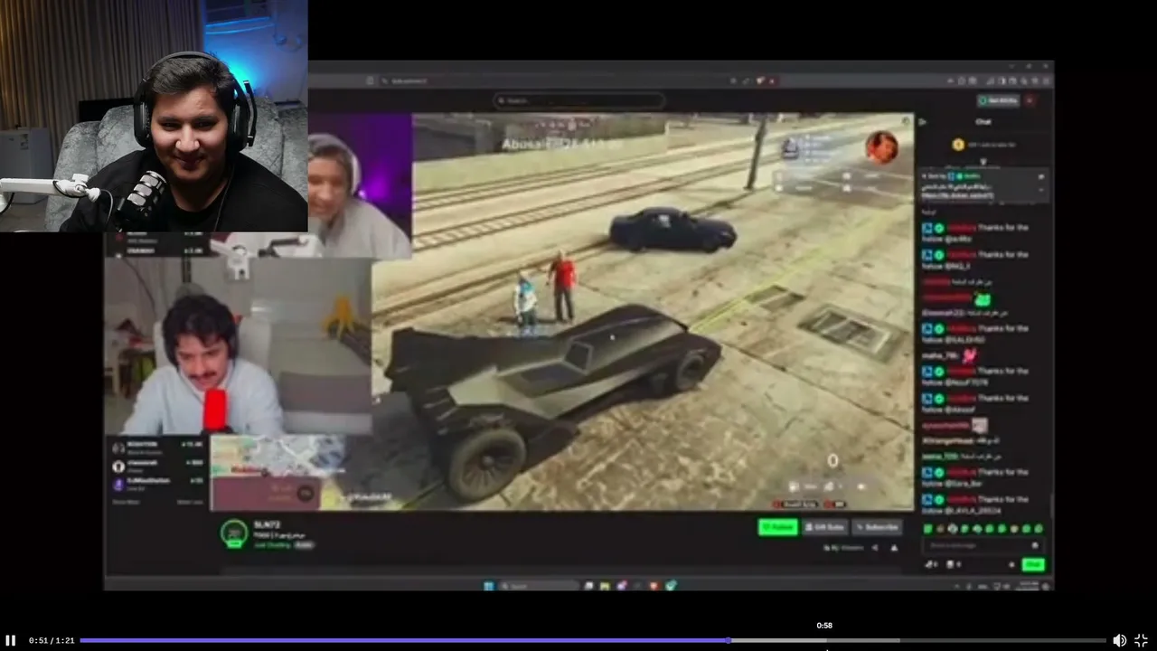
Task: Collapse the chat panel with the arrow
Action: (923, 121)
